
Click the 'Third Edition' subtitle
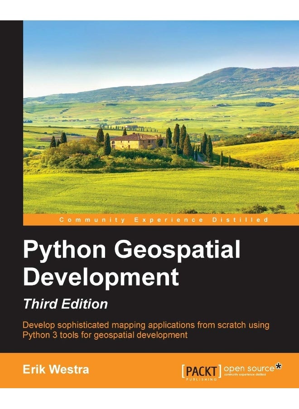click(65, 304)
